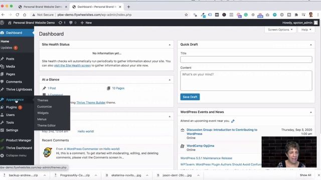The height and width of the screenshot is (180, 321).
Task: Open Thrive Theme Builder link
Action: [91, 102]
